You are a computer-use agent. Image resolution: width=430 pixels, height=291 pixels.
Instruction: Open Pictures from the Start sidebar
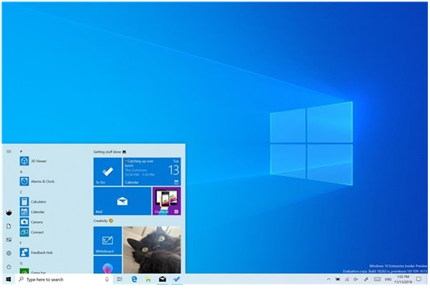(x=9, y=239)
